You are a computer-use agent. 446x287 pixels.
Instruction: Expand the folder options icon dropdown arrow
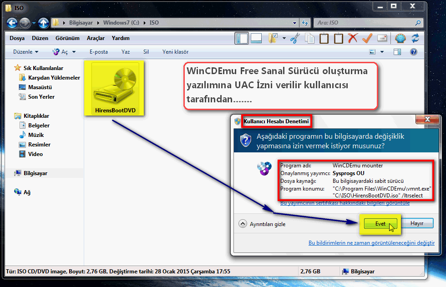284,38
